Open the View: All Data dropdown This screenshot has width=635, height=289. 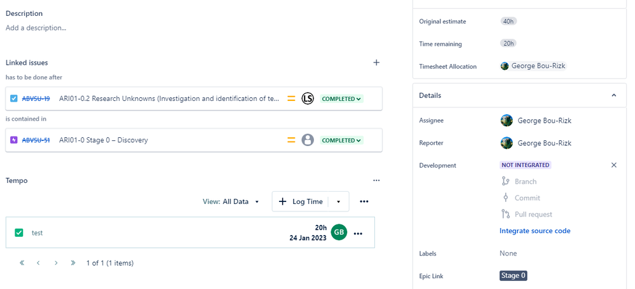click(x=231, y=201)
